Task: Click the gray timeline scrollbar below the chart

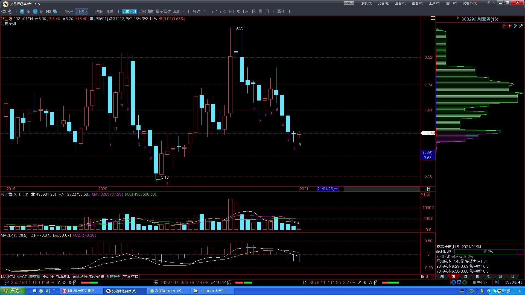Action: (381, 189)
